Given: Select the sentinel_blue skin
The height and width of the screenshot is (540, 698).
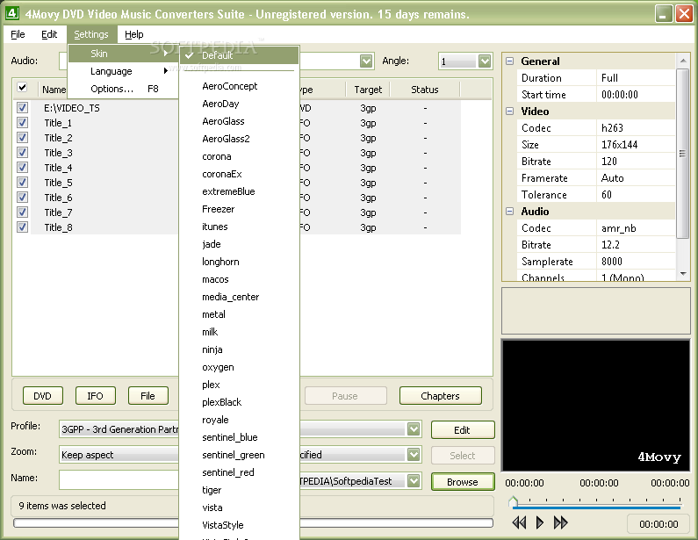Looking at the screenshot, I should (x=230, y=437).
